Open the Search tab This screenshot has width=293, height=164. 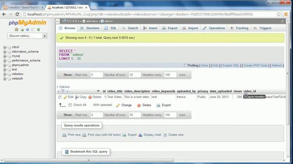[x=130, y=28]
